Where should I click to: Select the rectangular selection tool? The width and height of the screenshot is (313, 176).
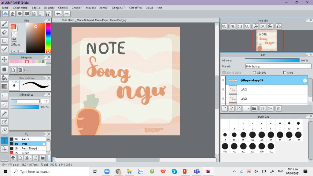point(4,96)
